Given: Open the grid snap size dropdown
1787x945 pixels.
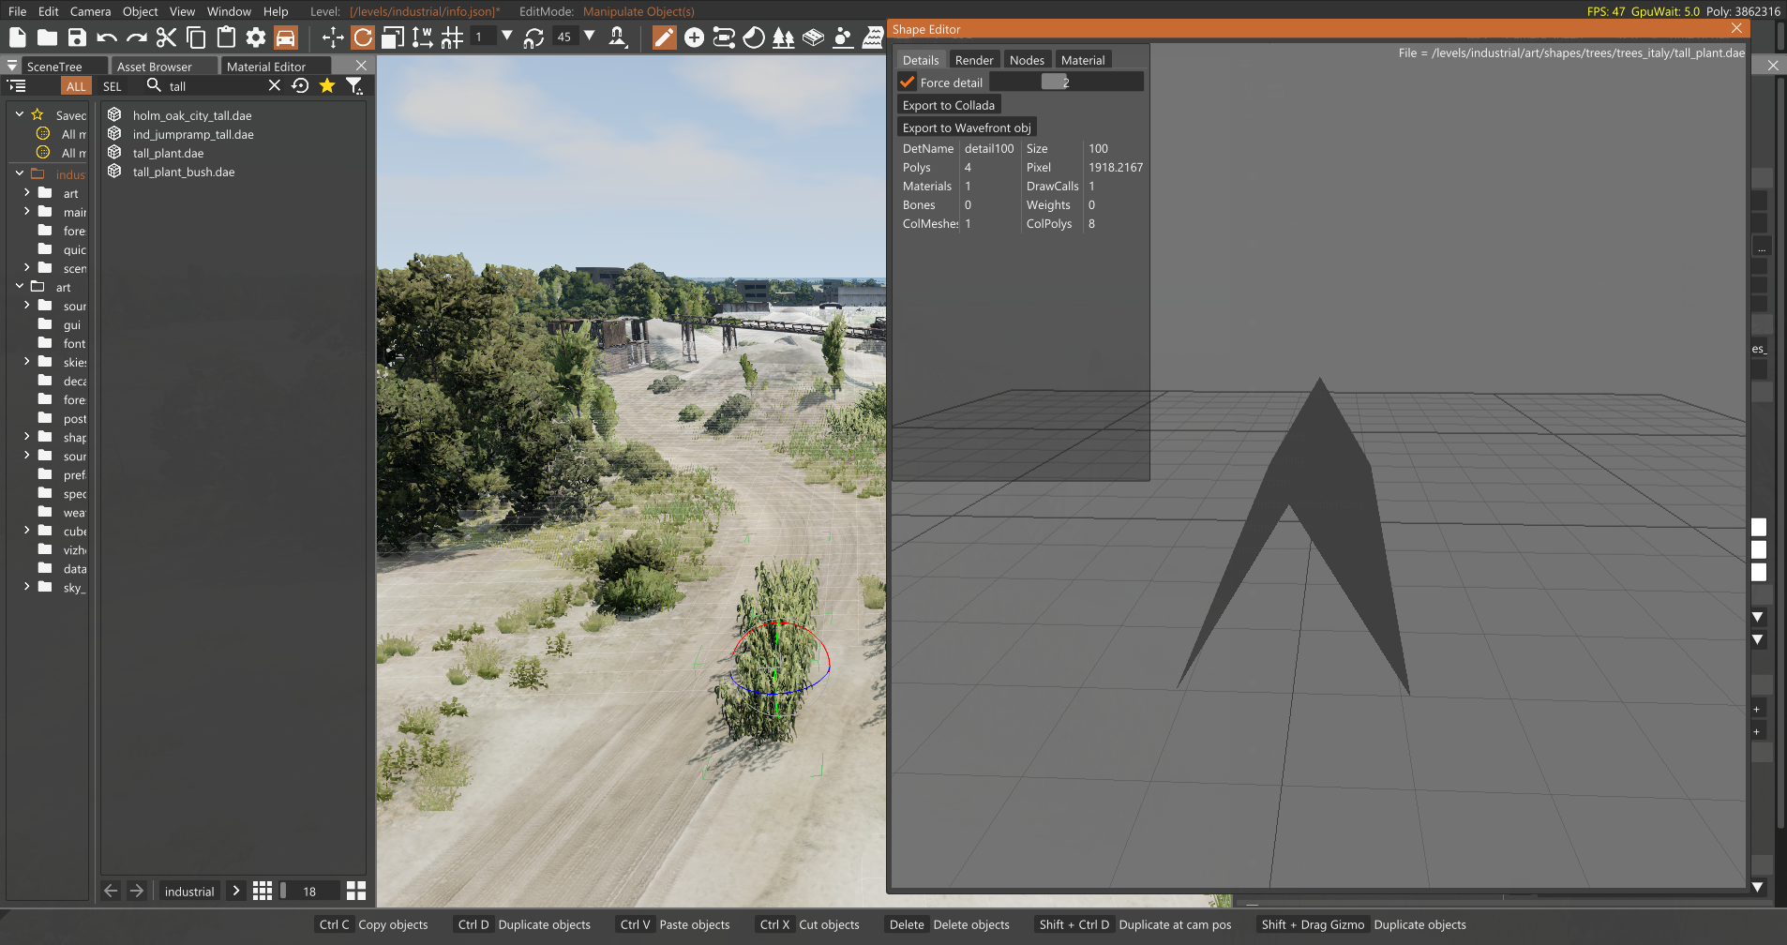Looking at the screenshot, I should 507,37.
